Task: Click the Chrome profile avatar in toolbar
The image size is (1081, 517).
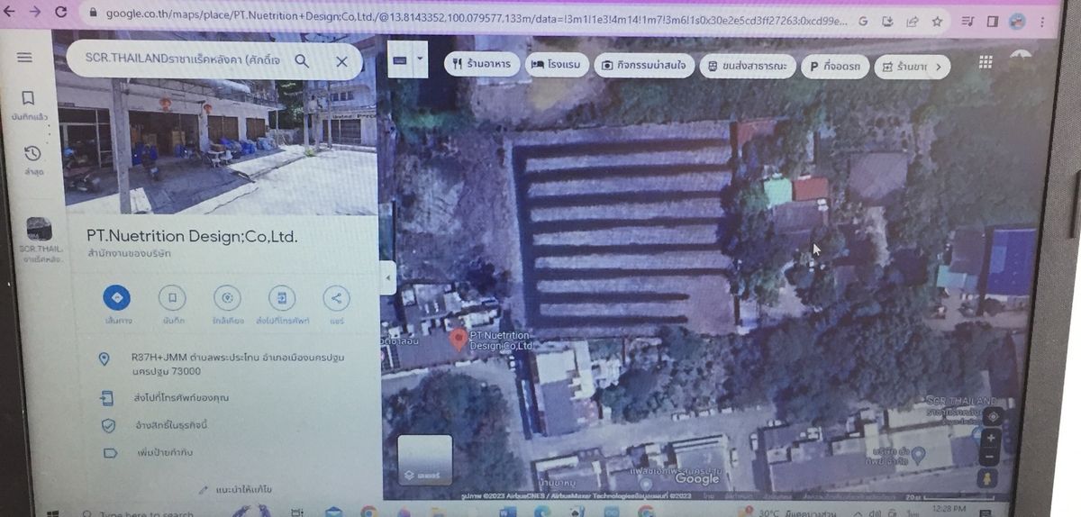Action: pyautogui.click(x=1017, y=21)
